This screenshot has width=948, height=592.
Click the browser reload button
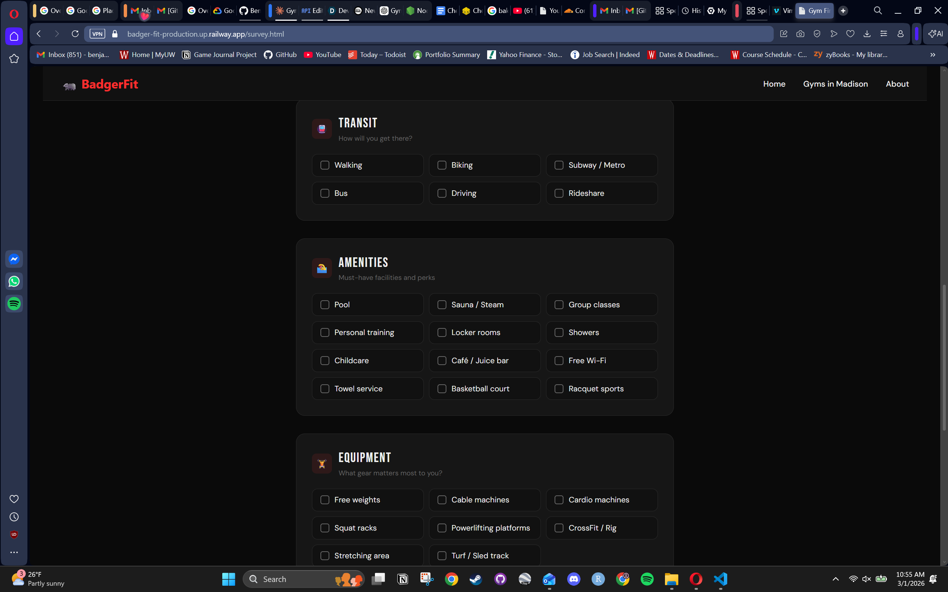pyautogui.click(x=75, y=34)
